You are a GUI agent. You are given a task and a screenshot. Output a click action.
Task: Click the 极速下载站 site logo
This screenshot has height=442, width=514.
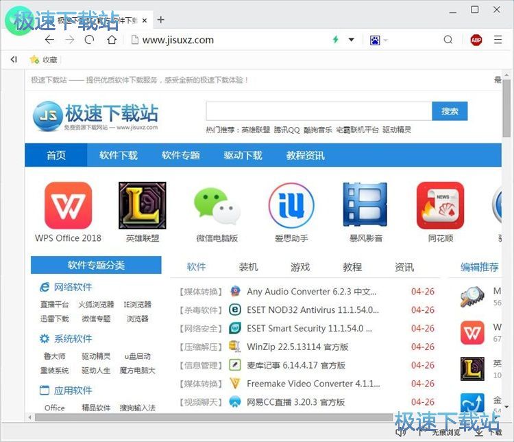(x=95, y=115)
